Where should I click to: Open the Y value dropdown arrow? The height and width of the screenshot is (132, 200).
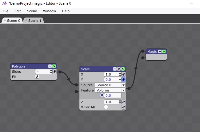(120, 80)
